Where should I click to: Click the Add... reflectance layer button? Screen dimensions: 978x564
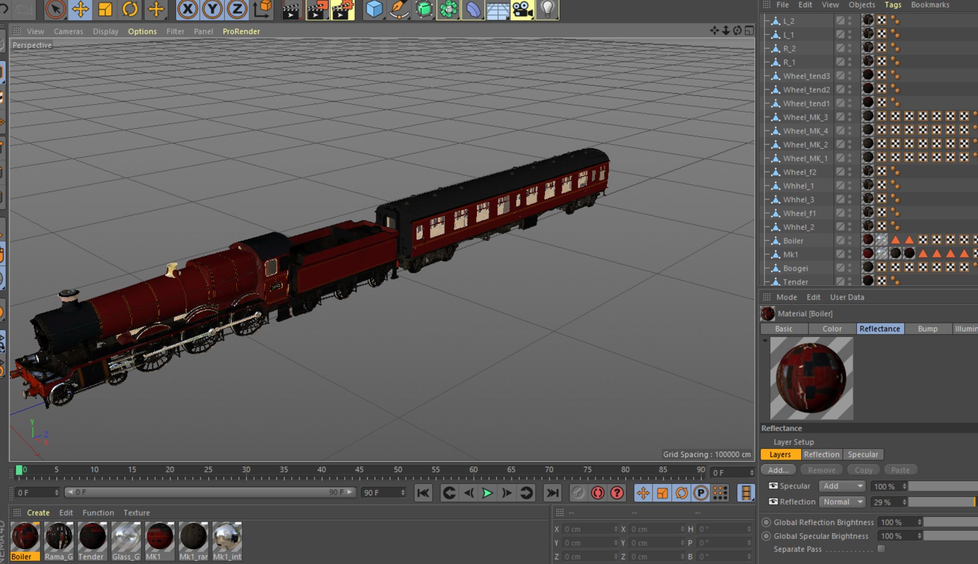pos(778,471)
